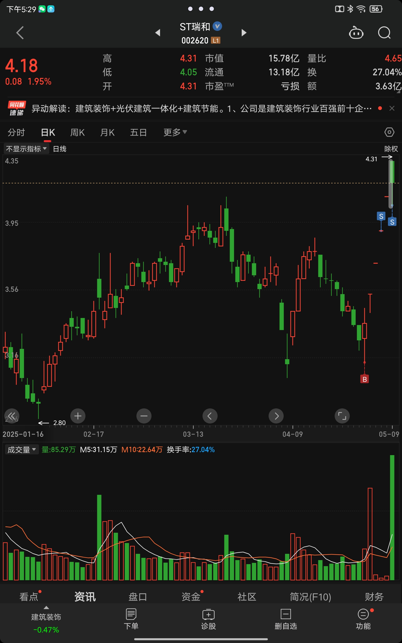
Task: Open the 看点 tab
Action: pyautogui.click(x=29, y=597)
